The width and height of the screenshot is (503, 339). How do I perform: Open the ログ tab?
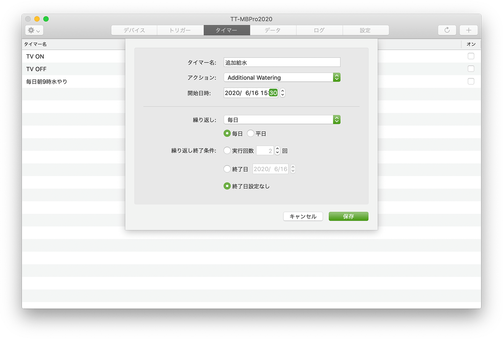319,30
